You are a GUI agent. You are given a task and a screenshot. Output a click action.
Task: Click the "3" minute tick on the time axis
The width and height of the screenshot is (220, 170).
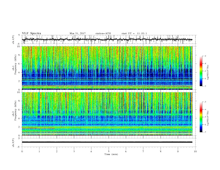(74, 151)
